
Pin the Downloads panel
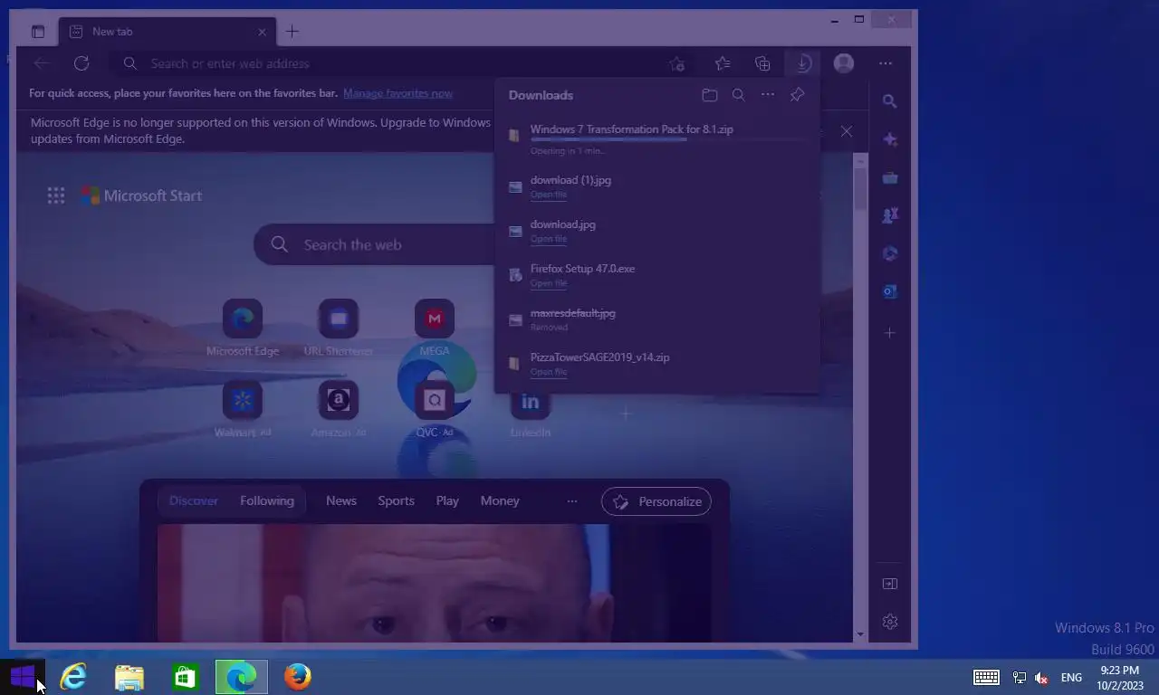[797, 95]
